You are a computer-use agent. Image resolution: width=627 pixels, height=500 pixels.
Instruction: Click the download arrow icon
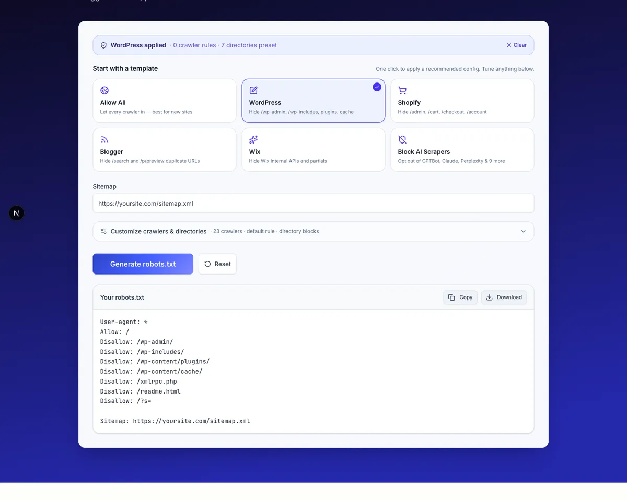tap(490, 297)
